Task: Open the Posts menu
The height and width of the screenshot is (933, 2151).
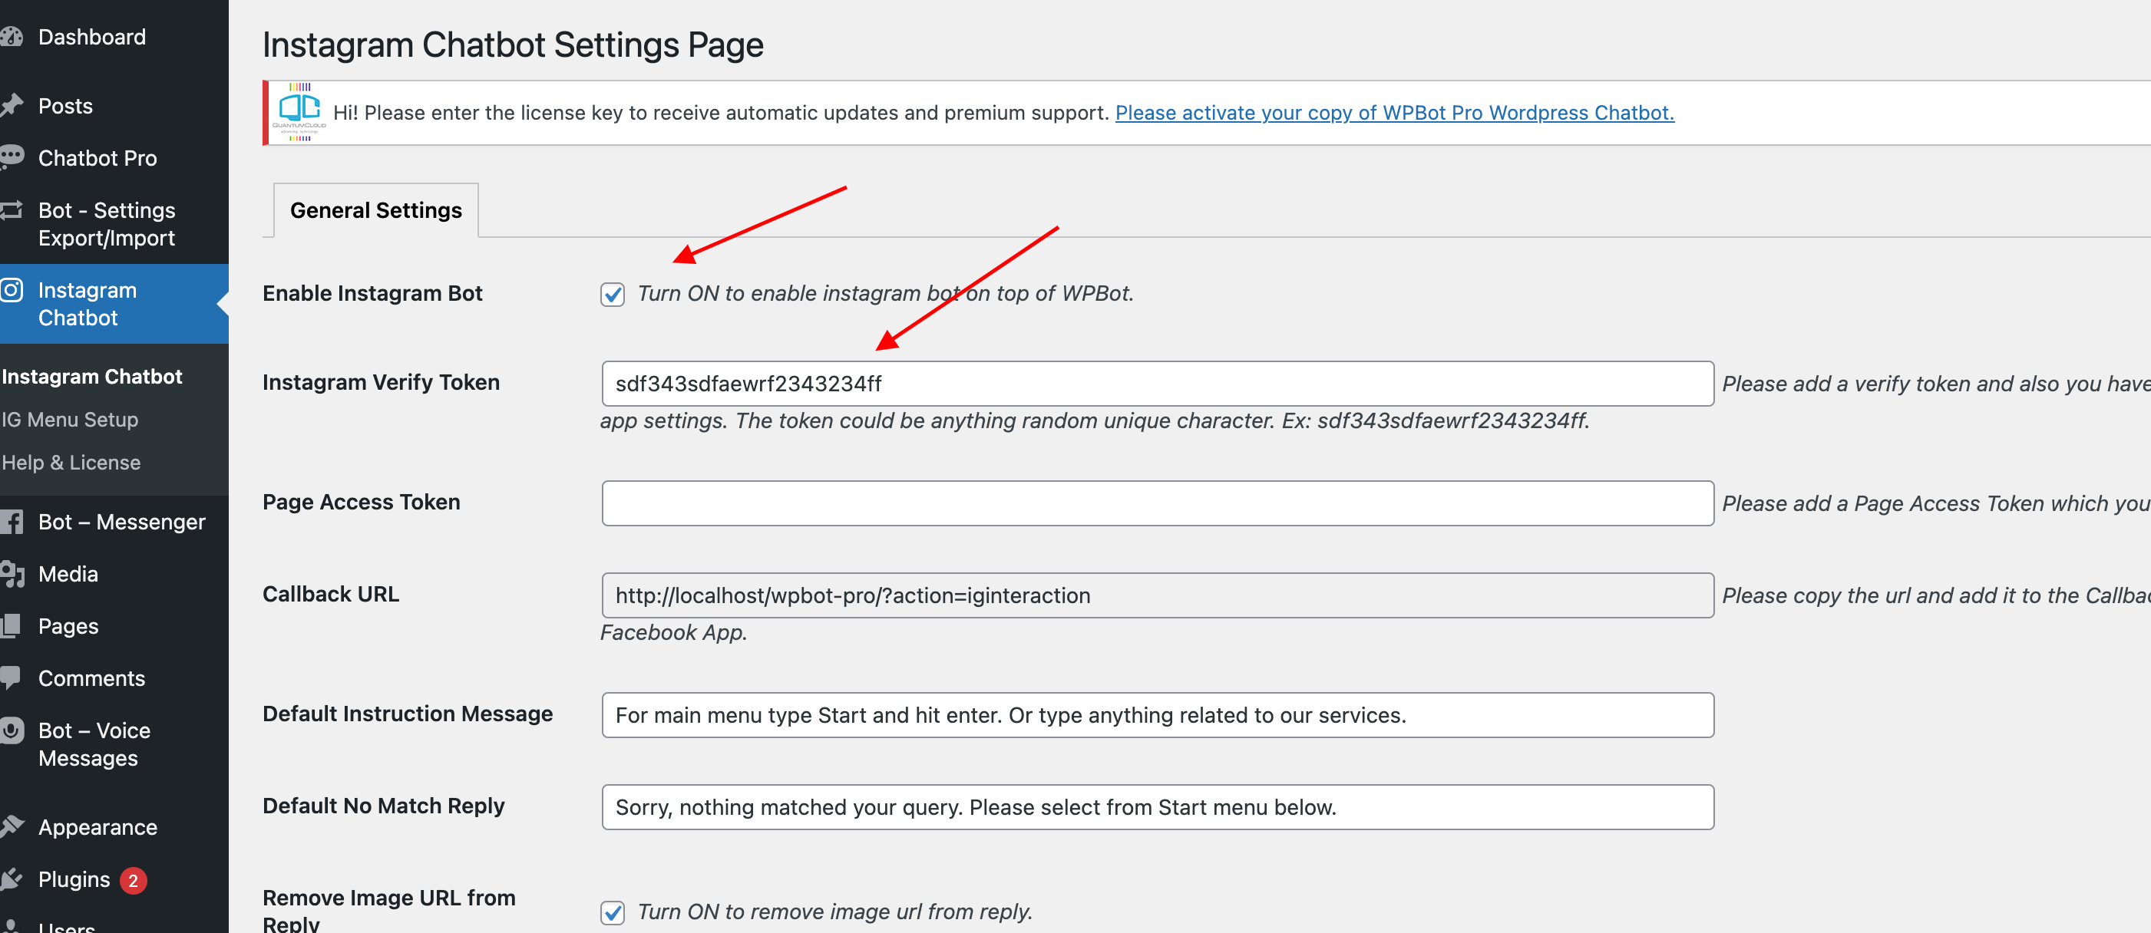Action: click(65, 106)
